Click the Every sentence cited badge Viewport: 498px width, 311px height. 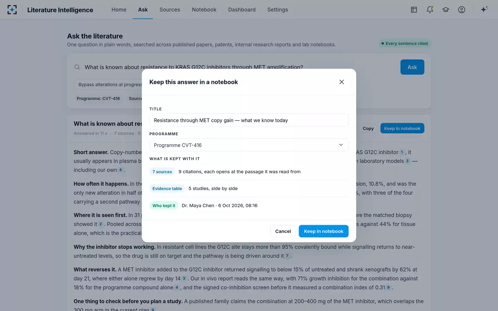(x=404, y=44)
